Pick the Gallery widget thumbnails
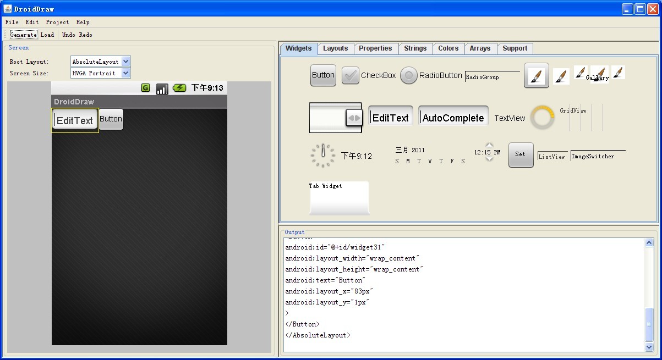This screenshot has width=662, height=360. pyautogui.click(x=599, y=74)
